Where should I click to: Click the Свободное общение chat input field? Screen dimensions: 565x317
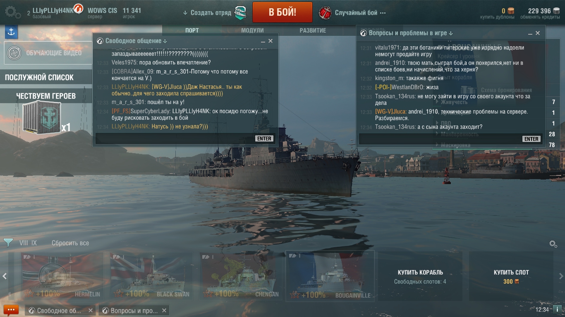coord(175,139)
